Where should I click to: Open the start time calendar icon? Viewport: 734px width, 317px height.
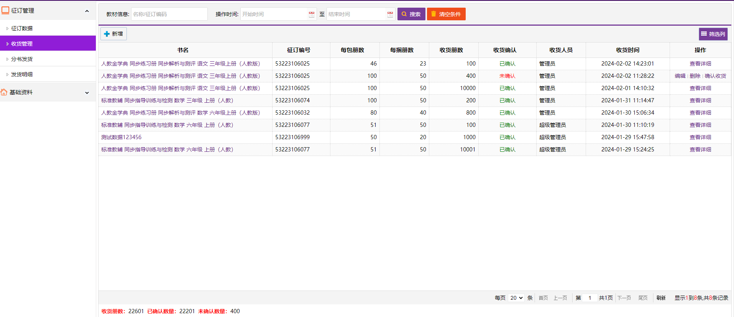click(x=311, y=14)
